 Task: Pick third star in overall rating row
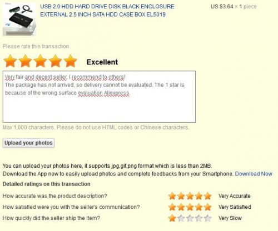pos(40,61)
